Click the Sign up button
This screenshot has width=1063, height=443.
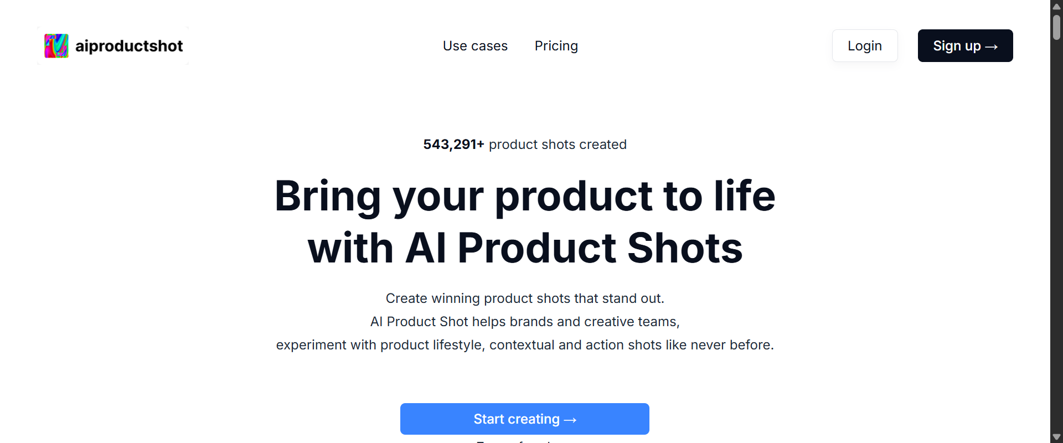[x=964, y=45]
